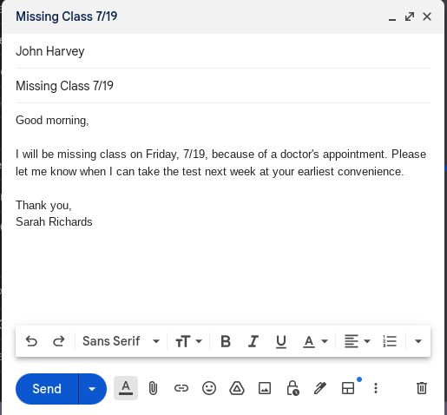Attach a file using the paperclip icon
The width and height of the screenshot is (447, 415).
click(153, 388)
